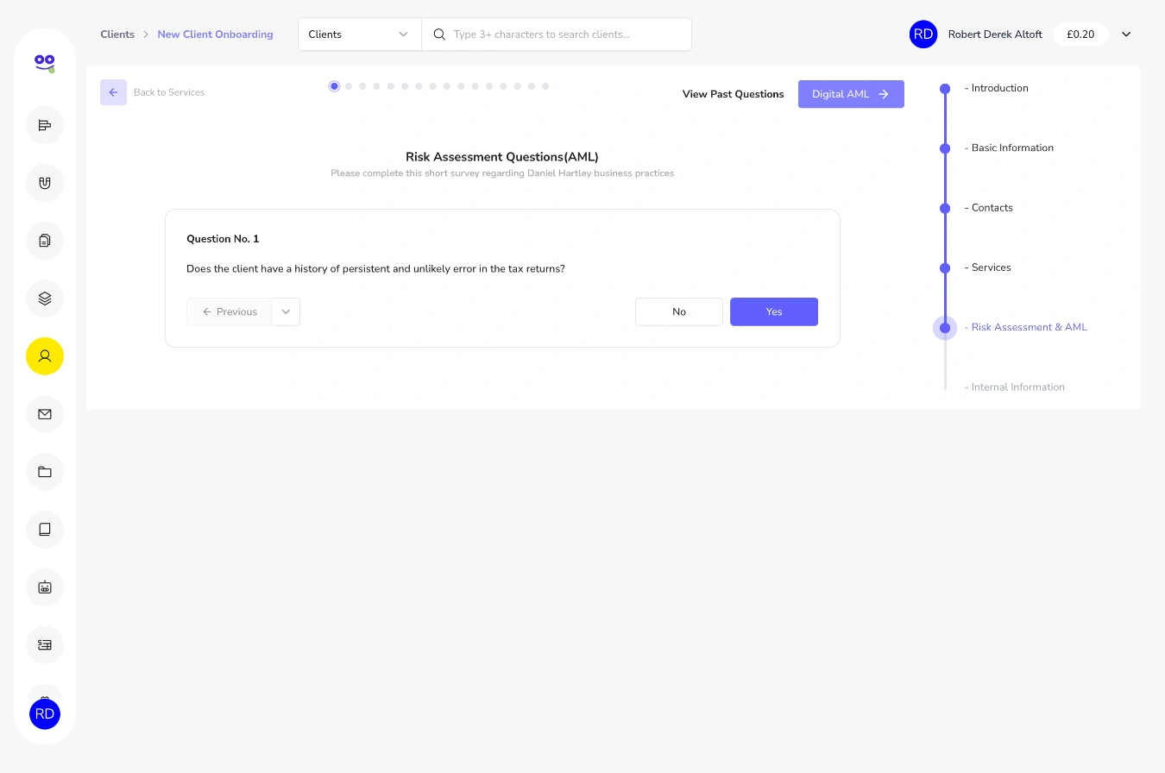Click the RD profile avatar in header
Image resolution: width=1165 pixels, height=773 pixels.
pyautogui.click(x=923, y=35)
